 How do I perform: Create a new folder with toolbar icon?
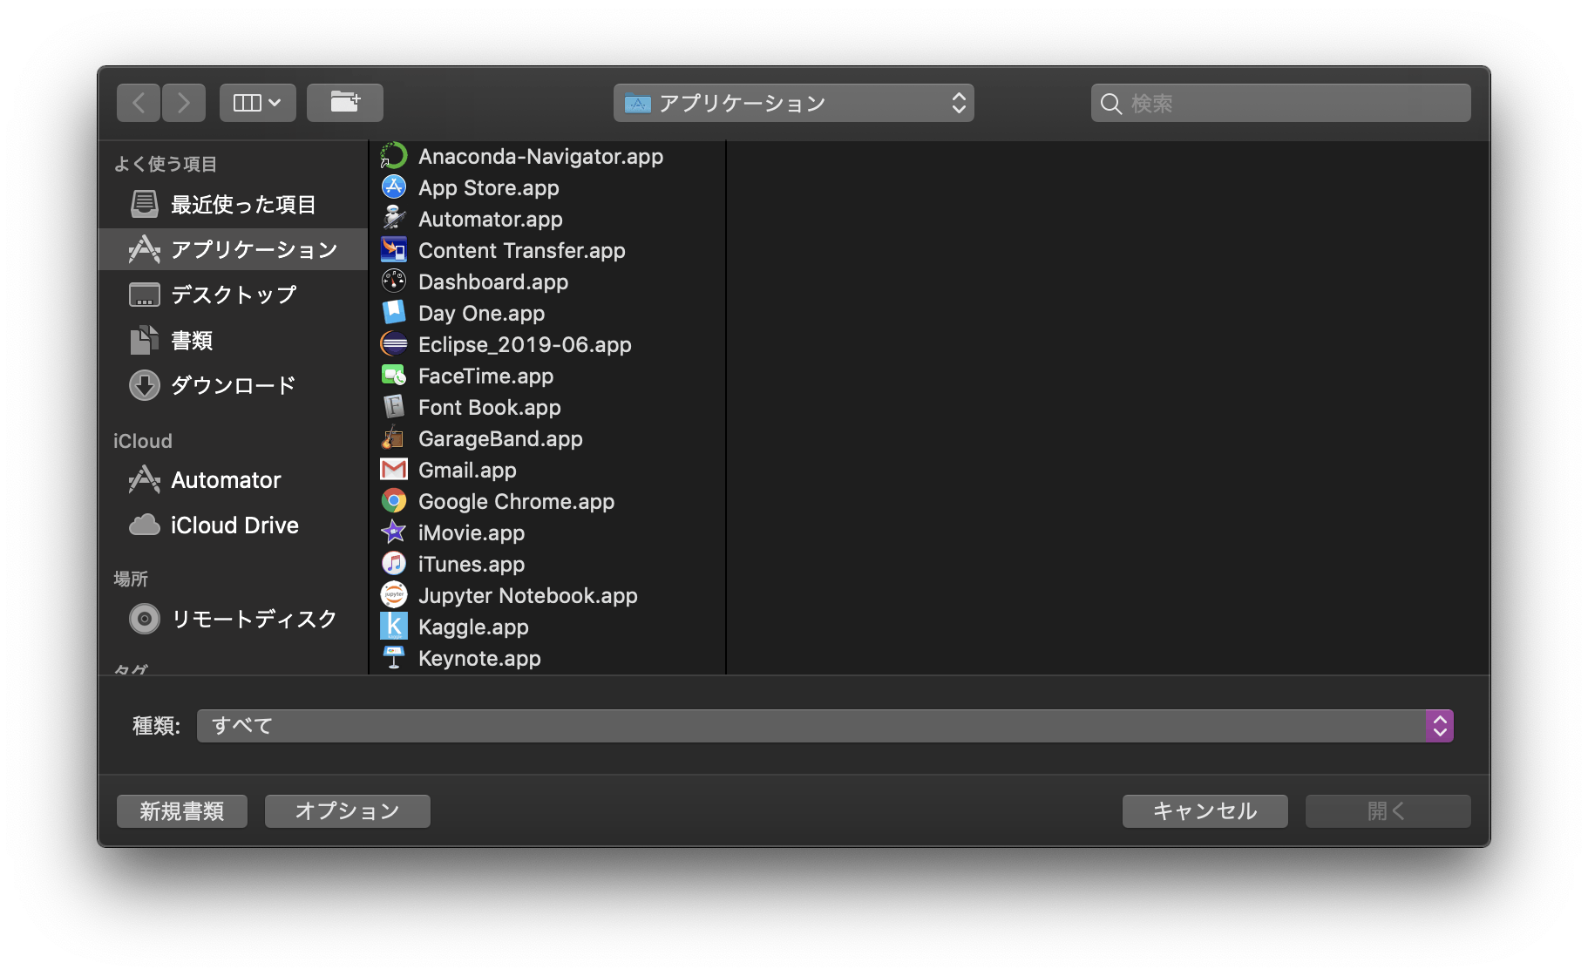pyautogui.click(x=345, y=103)
